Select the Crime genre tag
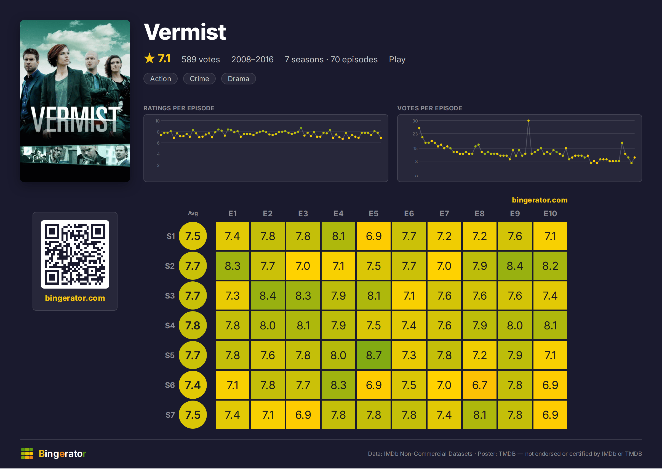Image resolution: width=662 pixels, height=469 pixels. pyautogui.click(x=199, y=79)
